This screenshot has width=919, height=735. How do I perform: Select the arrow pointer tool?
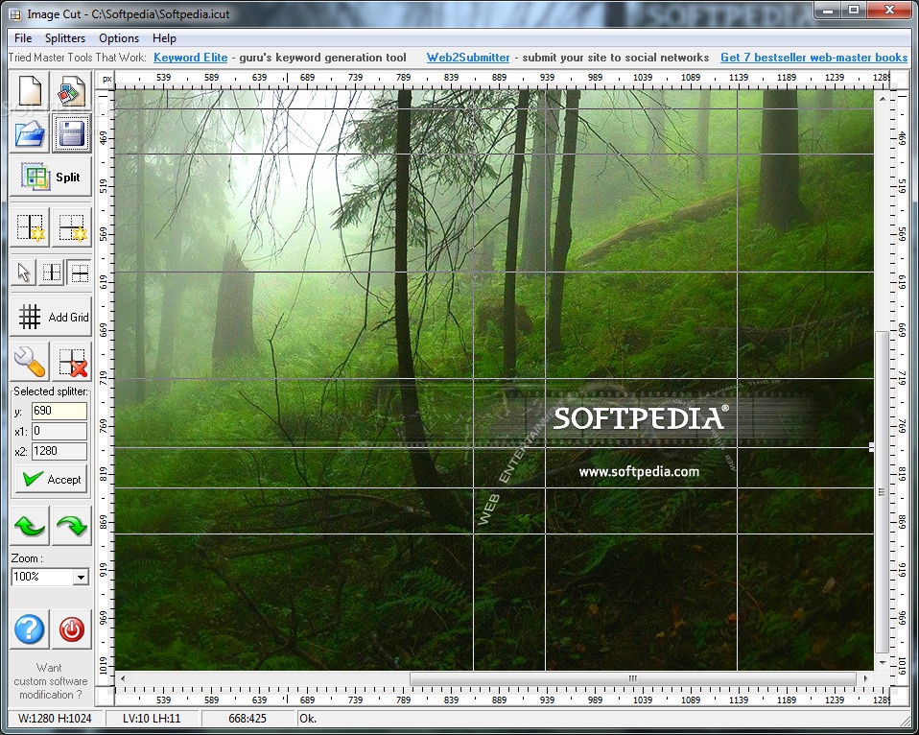coord(23,273)
